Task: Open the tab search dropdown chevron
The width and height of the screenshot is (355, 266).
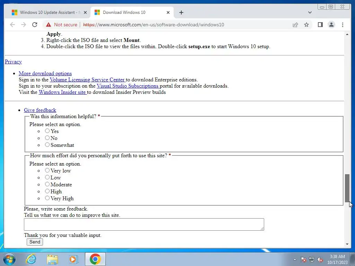Action: (310, 12)
